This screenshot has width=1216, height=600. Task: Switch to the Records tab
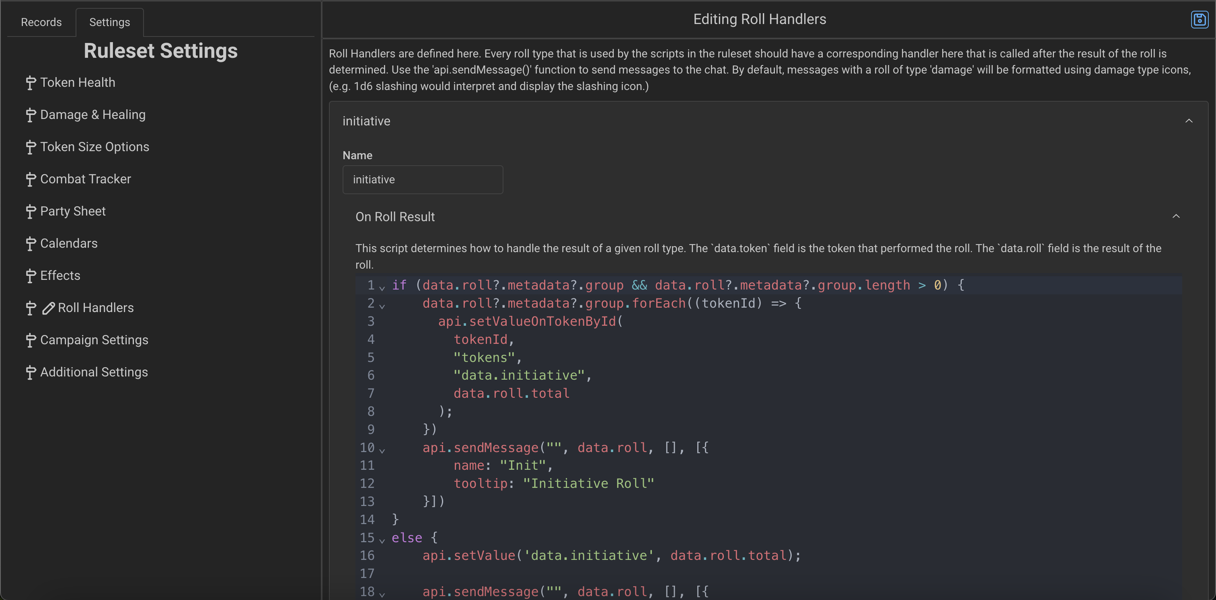(x=41, y=22)
